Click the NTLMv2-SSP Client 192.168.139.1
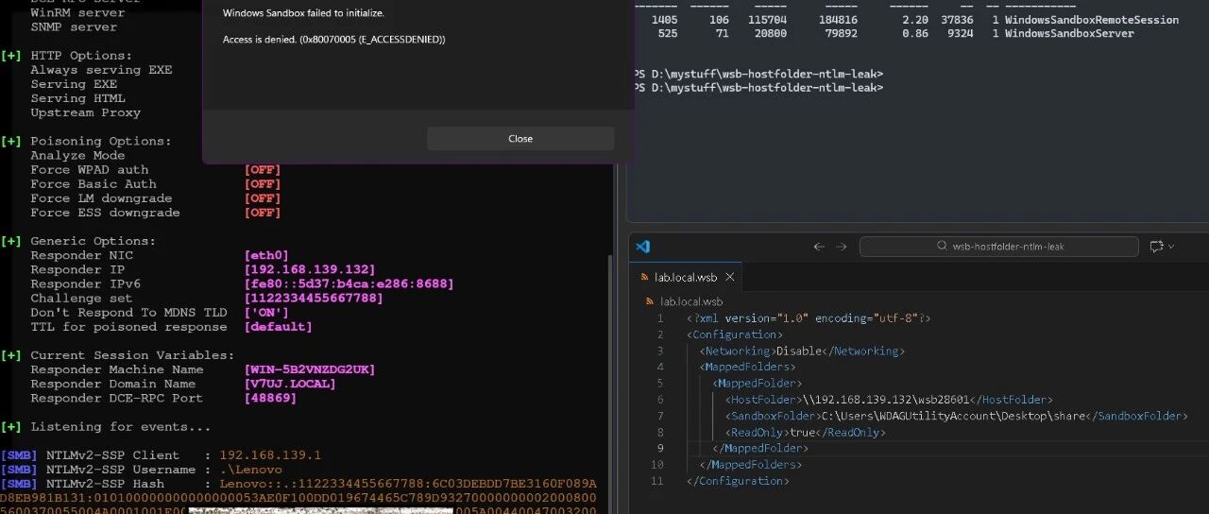 coord(270,455)
